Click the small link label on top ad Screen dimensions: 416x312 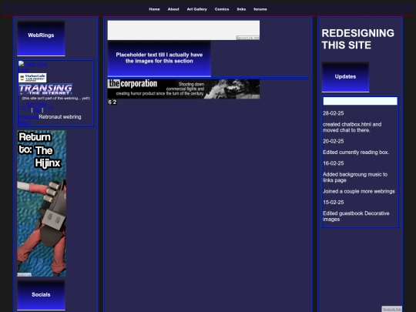click(x=248, y=38)
